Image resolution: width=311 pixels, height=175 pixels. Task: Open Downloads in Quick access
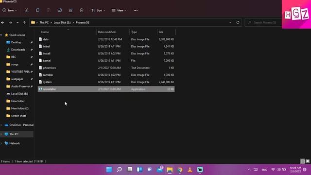[18, 50]
